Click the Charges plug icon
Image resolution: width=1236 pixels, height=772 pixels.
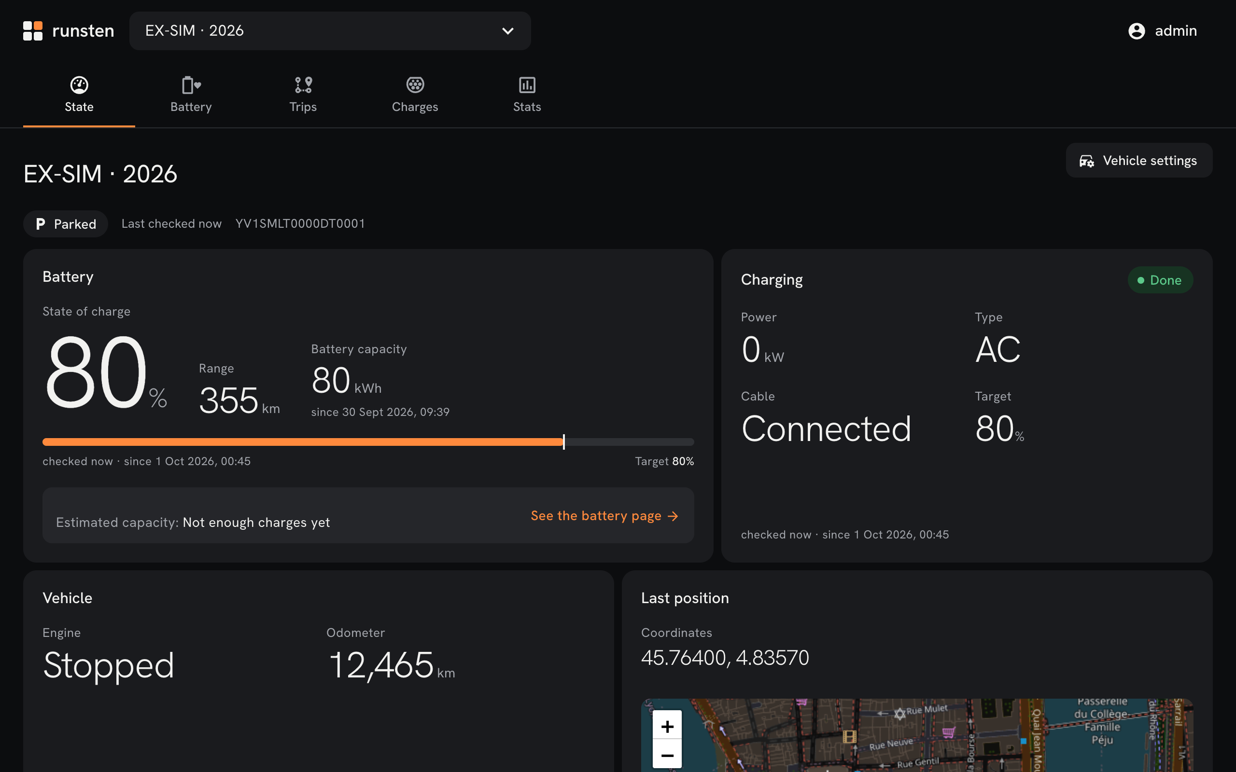tap(415, 85)
